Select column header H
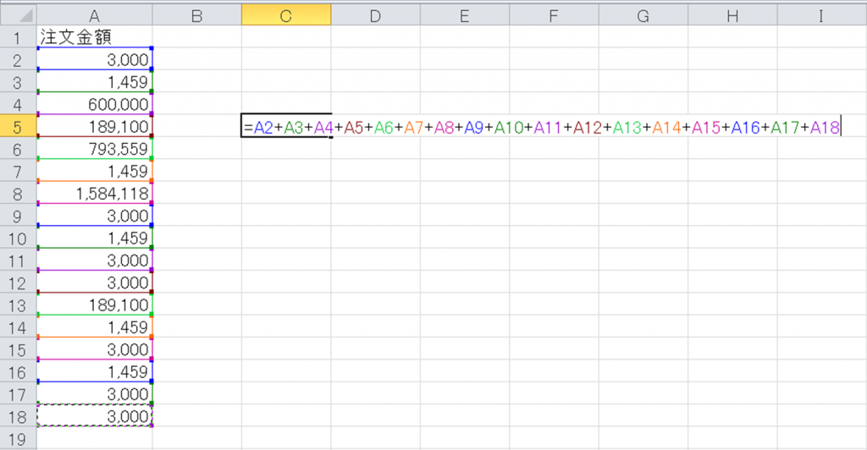867x450 pixels. tap(732, 14)
